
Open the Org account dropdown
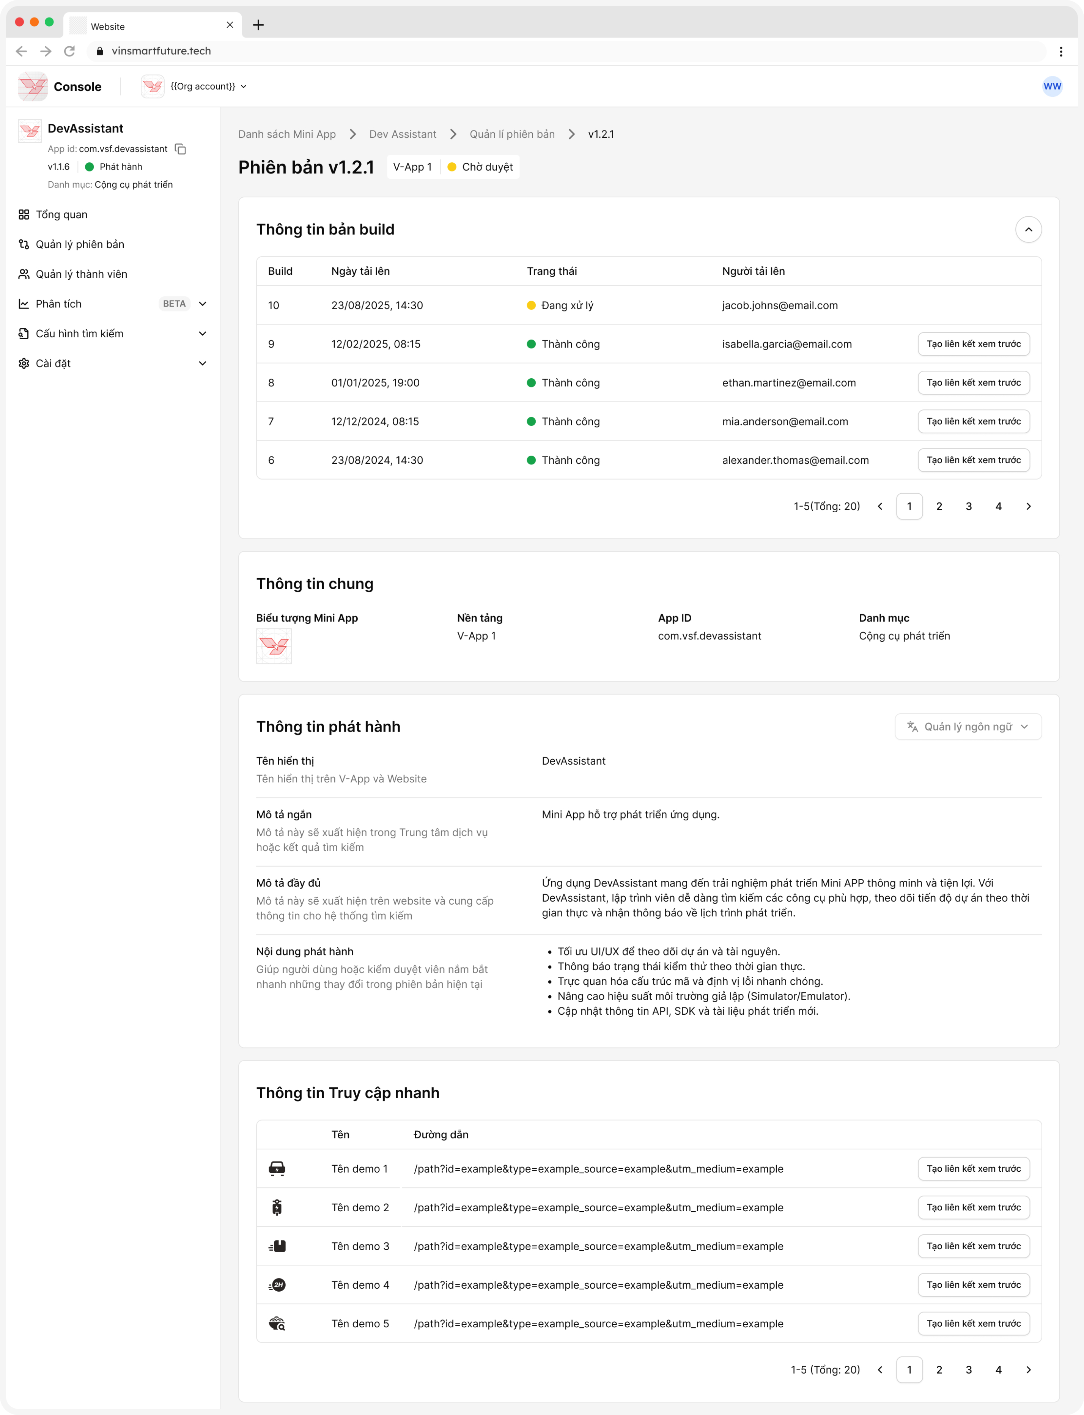tap(208, 87)
